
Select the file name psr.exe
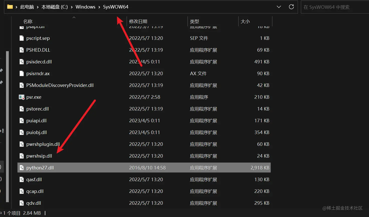(x=34, y=97)
